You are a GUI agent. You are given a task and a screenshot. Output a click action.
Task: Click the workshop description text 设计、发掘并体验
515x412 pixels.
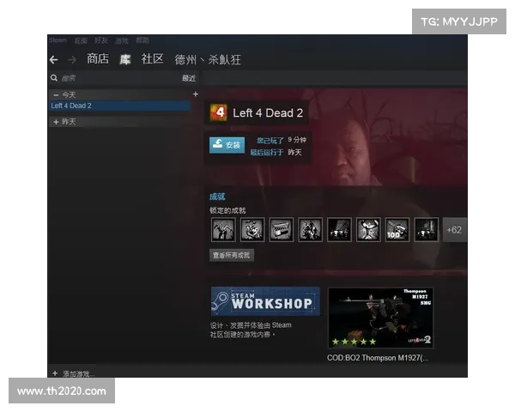click(x=251, y=330)
